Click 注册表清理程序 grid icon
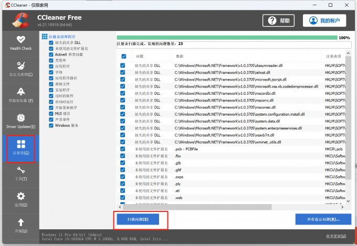The height and width of the screenshot is (246, 357). point(45,37)
